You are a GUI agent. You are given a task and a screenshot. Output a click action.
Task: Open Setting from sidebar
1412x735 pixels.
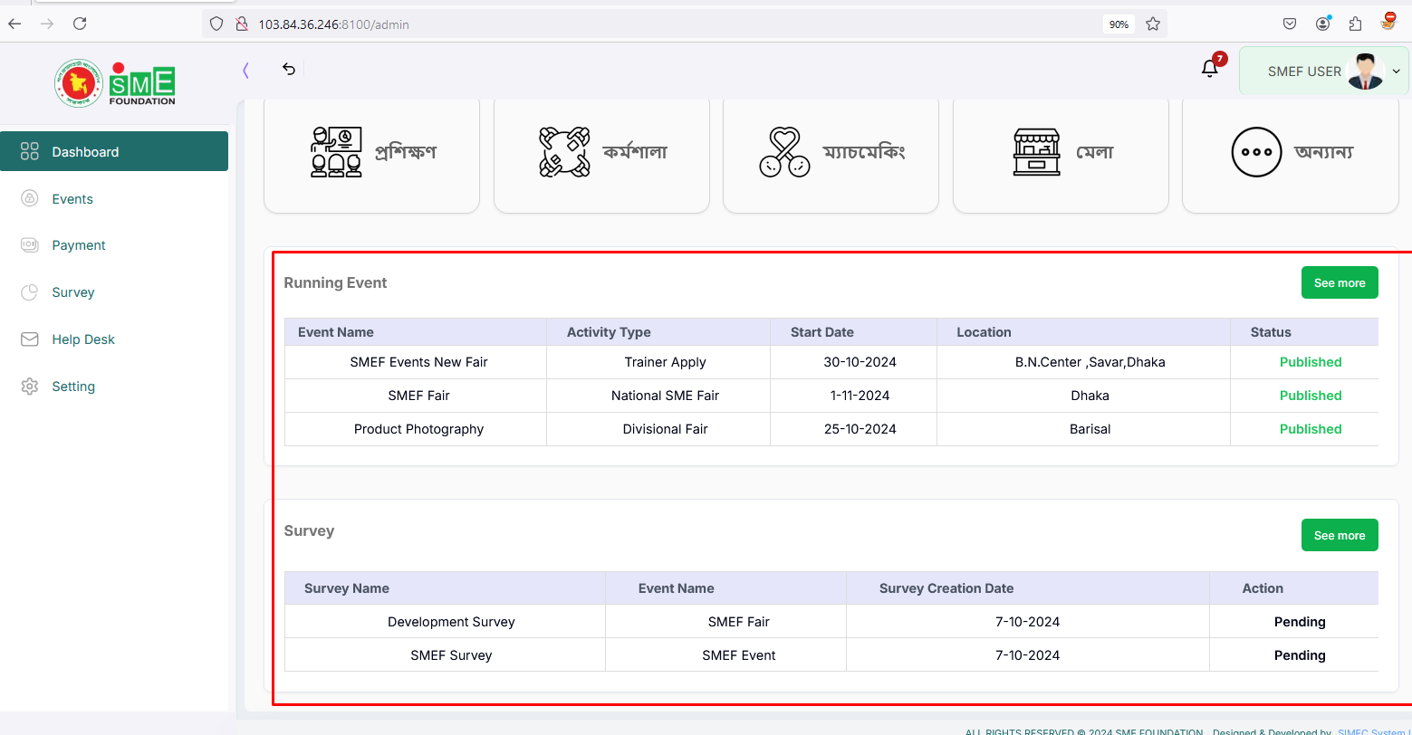pos(73,387)
